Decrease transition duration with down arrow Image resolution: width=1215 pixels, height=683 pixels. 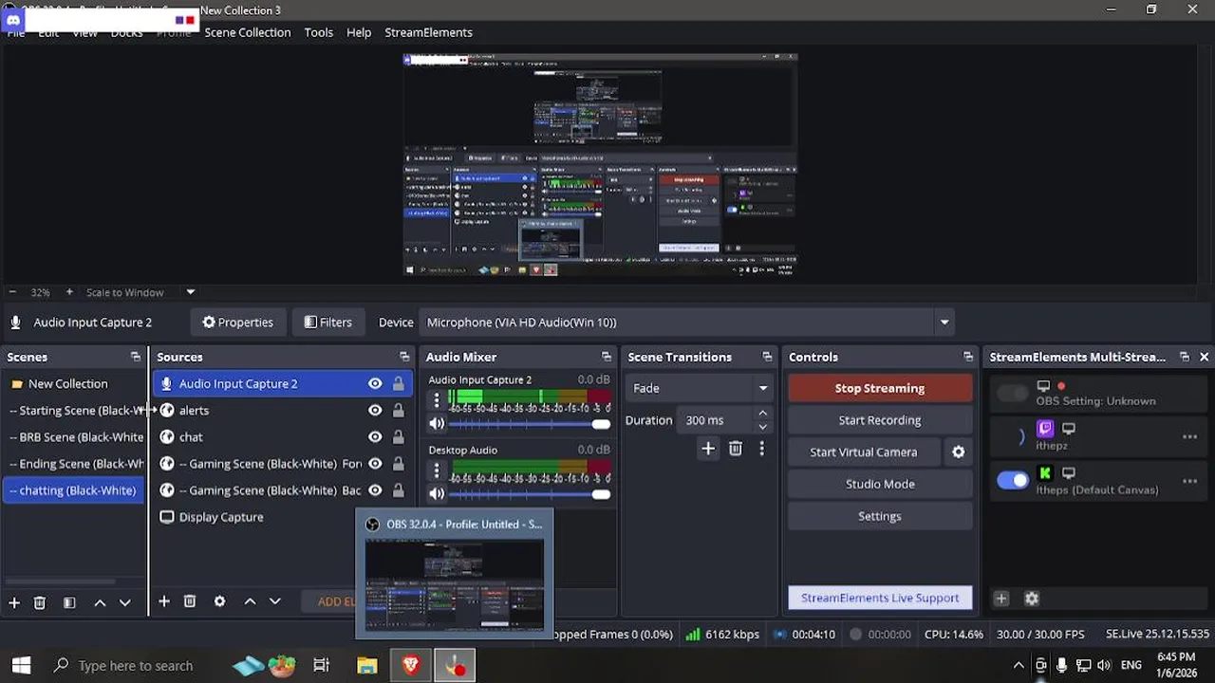pos(762,427)
